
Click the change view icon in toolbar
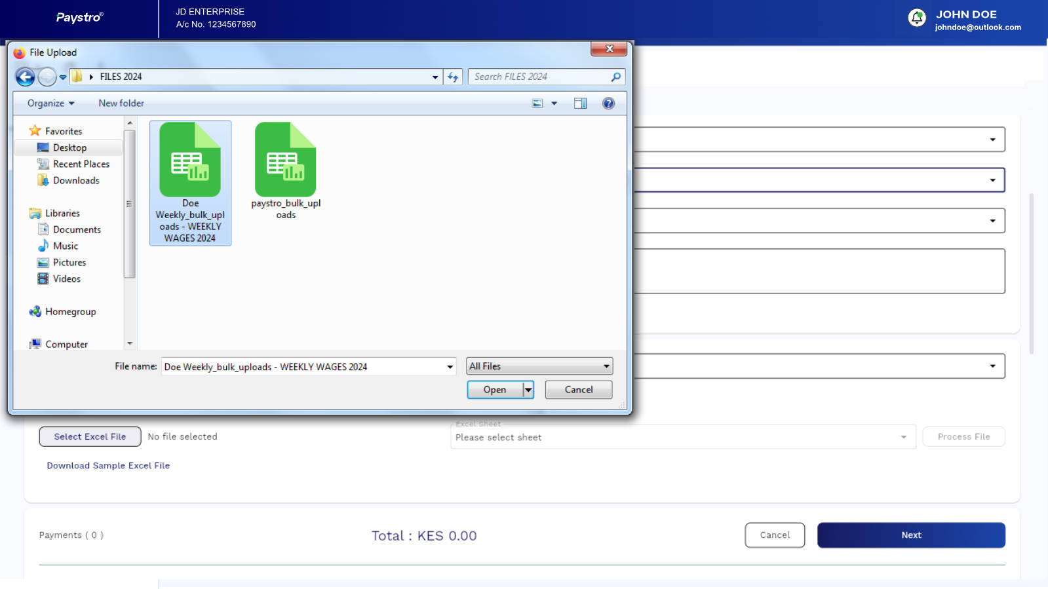[x=537, y=104]
